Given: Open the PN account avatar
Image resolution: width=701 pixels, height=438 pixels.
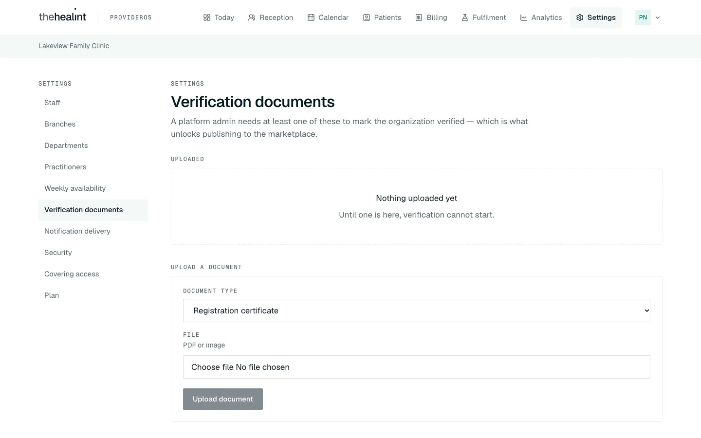Looking at the screenshot, I should 643,18.
